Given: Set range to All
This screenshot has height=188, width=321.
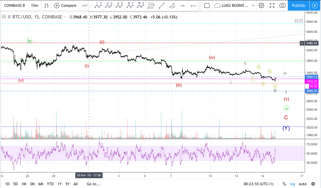Looking at the screenshot, I should tap(75, 184).
